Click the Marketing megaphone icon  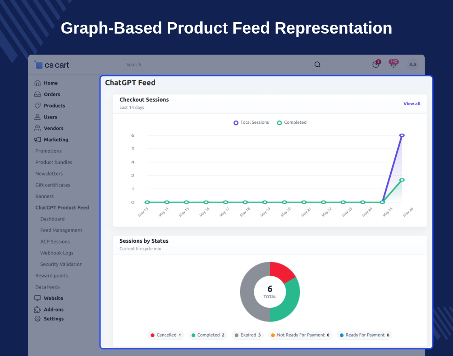pyautogui.click(x=38, y=140)
